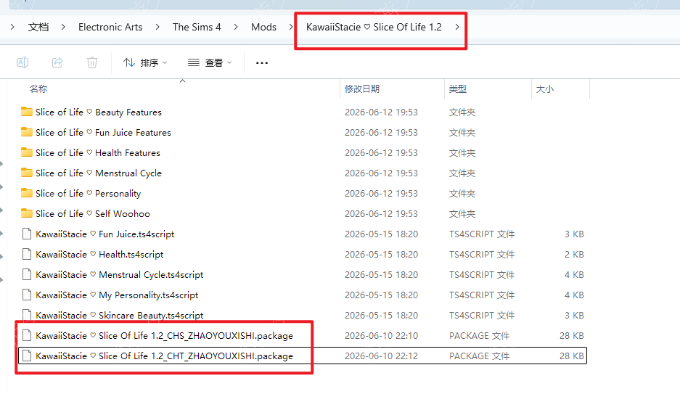Open the See more ellipsis menu
The image size is (680, 394).
click(x=262, y=63)
